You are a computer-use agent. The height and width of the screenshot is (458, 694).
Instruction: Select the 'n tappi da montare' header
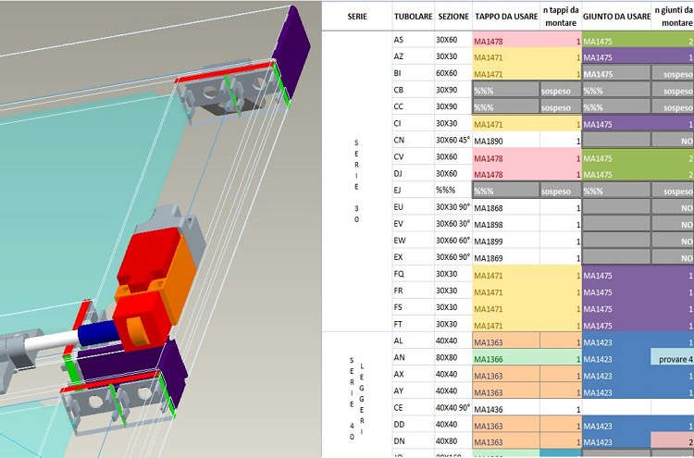coord(561,17)
